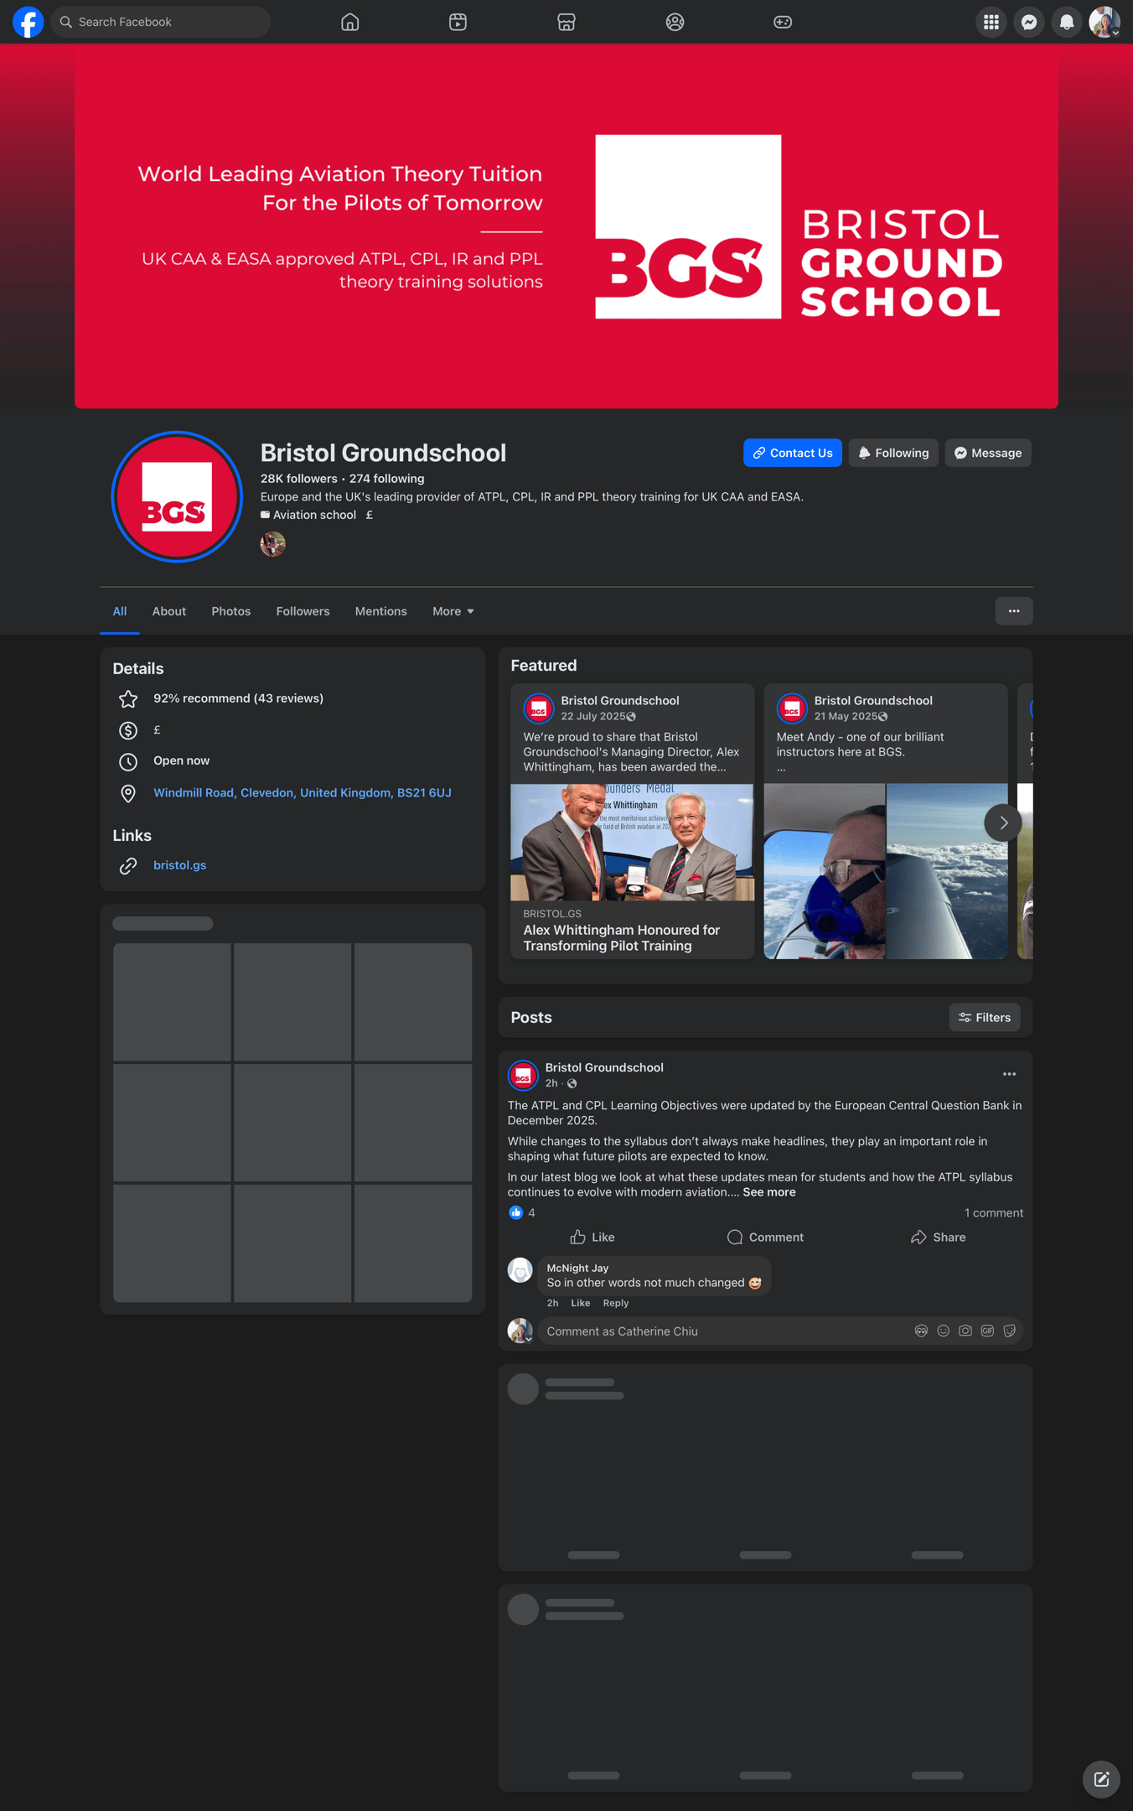Click the BGS avatar on the 22 July featured post

click(x=539, y=708)
